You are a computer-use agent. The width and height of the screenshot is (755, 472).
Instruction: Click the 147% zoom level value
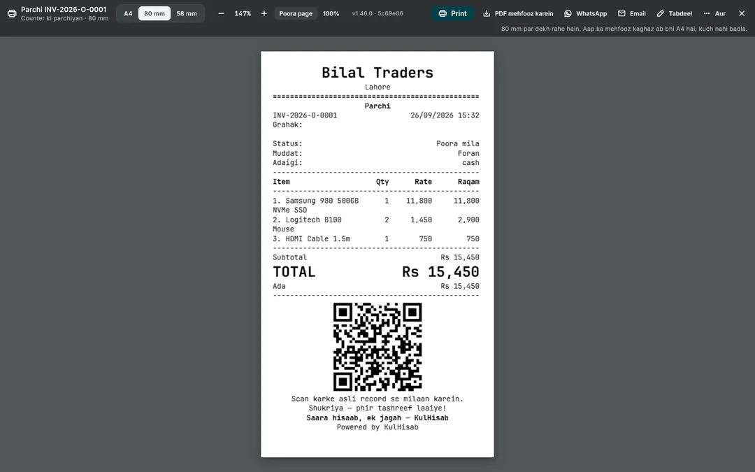click(243, 13)
